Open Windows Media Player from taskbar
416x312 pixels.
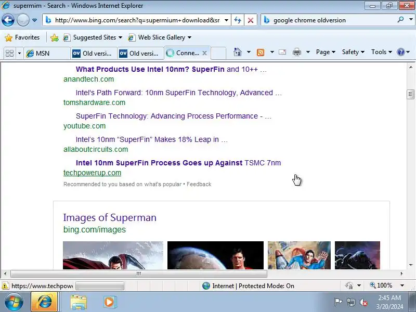coord(110,302)
